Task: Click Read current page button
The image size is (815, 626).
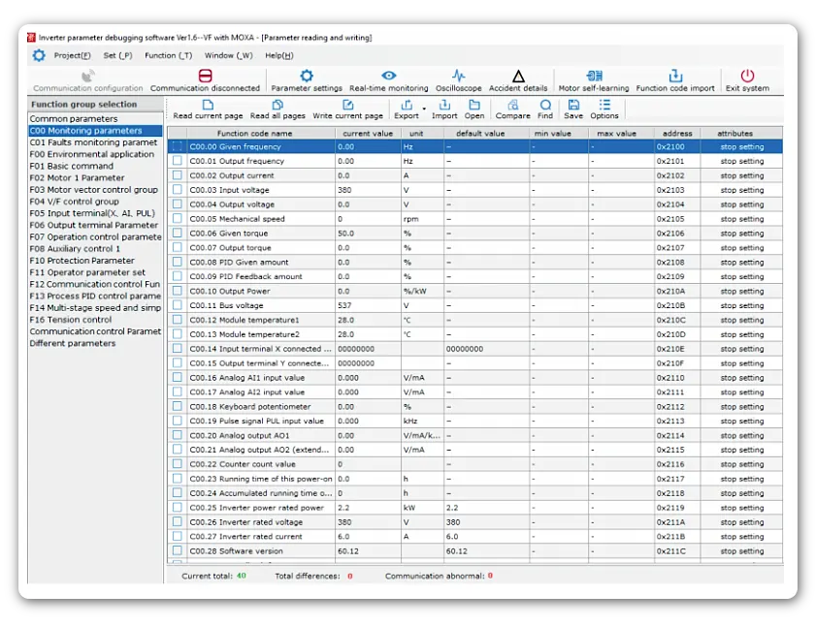Action: (208, 110)
